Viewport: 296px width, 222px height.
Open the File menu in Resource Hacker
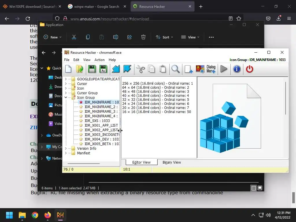coord(67,60)
